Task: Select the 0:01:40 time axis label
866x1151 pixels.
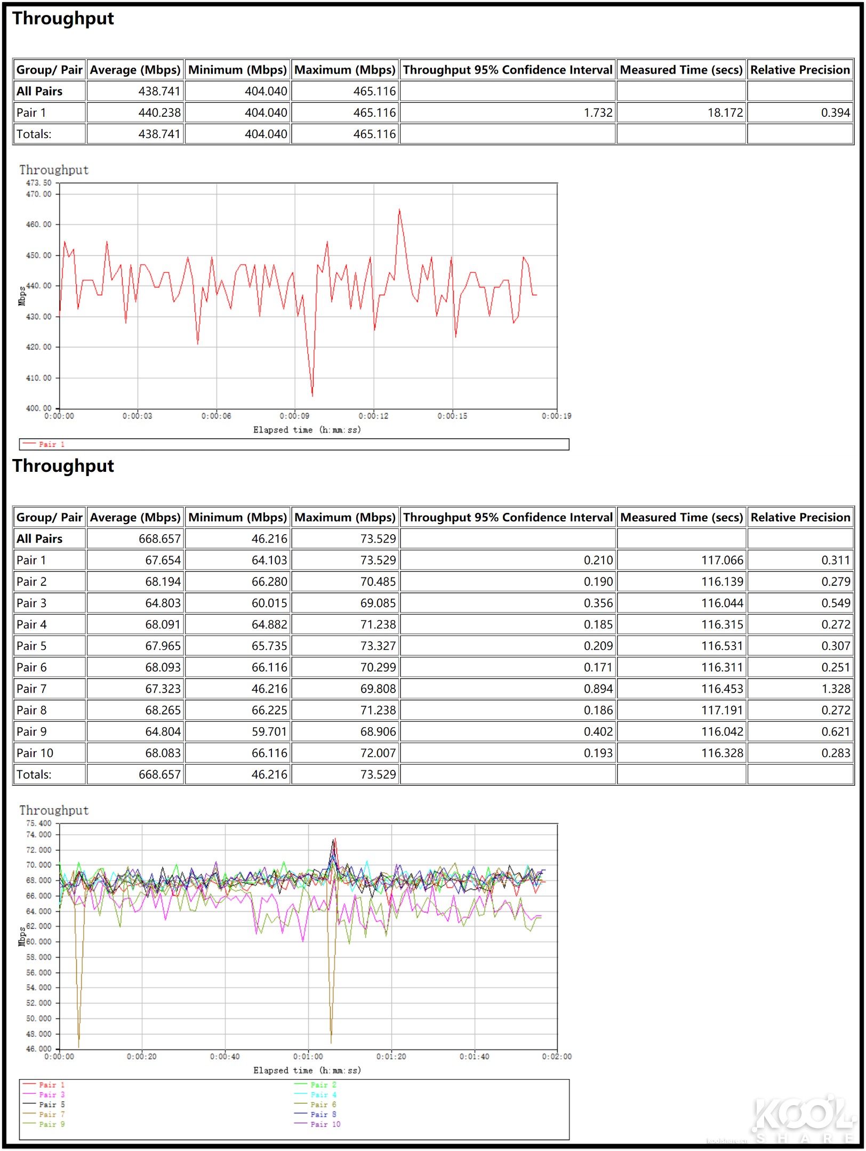Action: point(475,1056)
